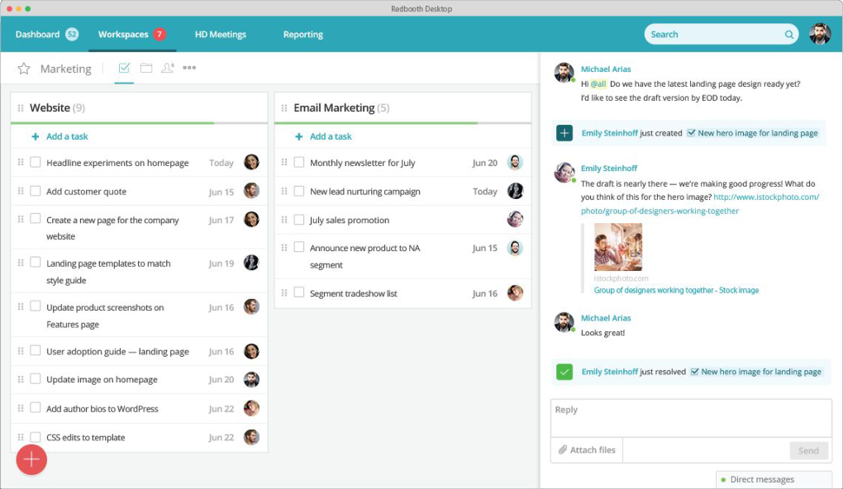Open New hero image task in resolved notice
This screenshot has width=843, height=489.
pos(756,372)
